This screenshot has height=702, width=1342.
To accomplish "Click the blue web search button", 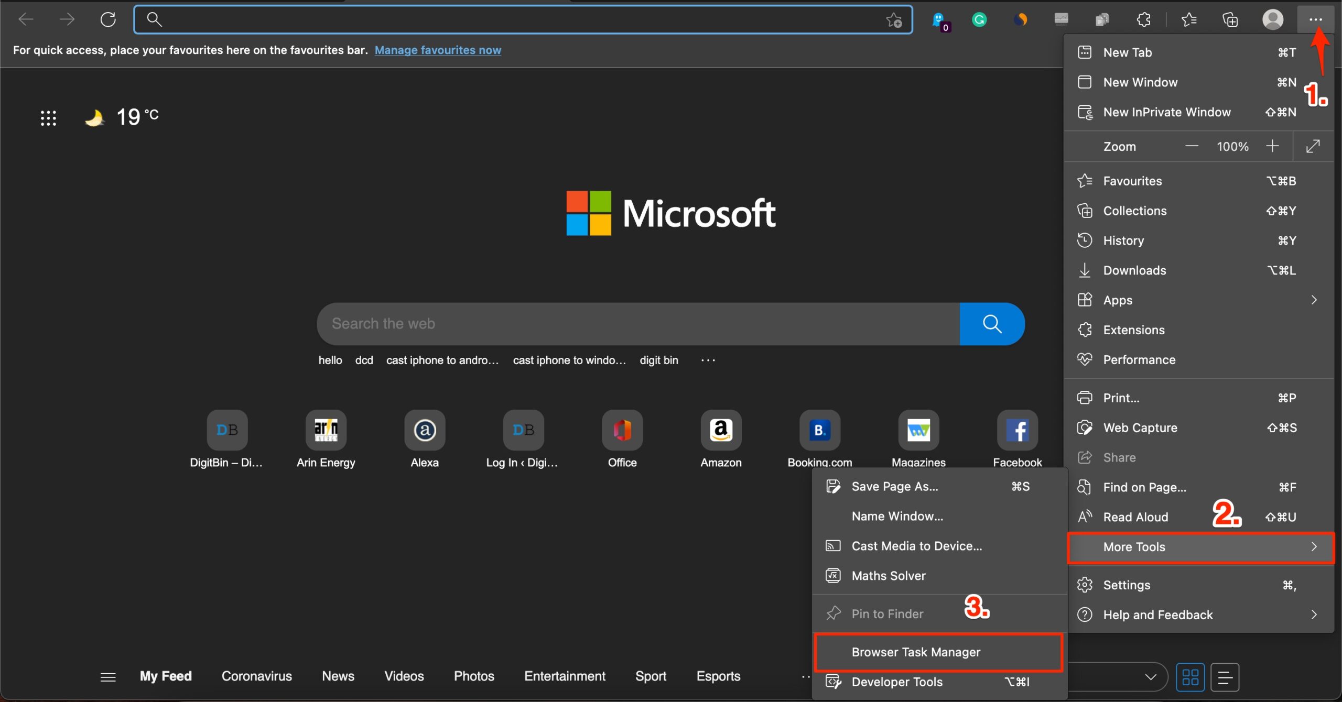I will [992, 324].
